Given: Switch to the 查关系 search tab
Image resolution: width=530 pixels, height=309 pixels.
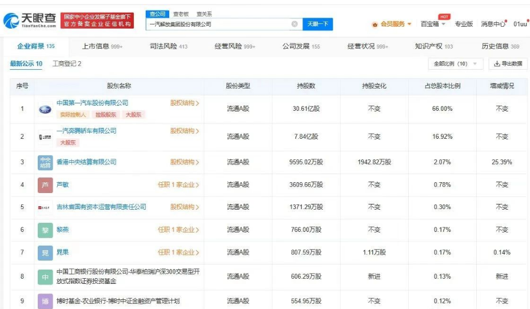Looking at the screenshot, I should click(204, 14).
